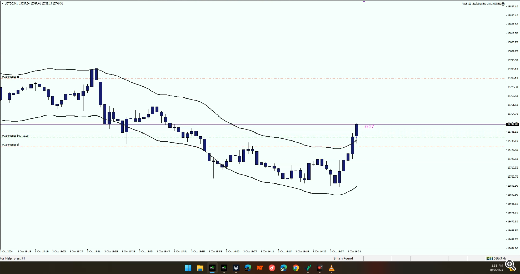This screenshot has width=520, height=274.
Task: Click the 3 Oct 15:31 time axis label
Action: click(x=94, y=251)
